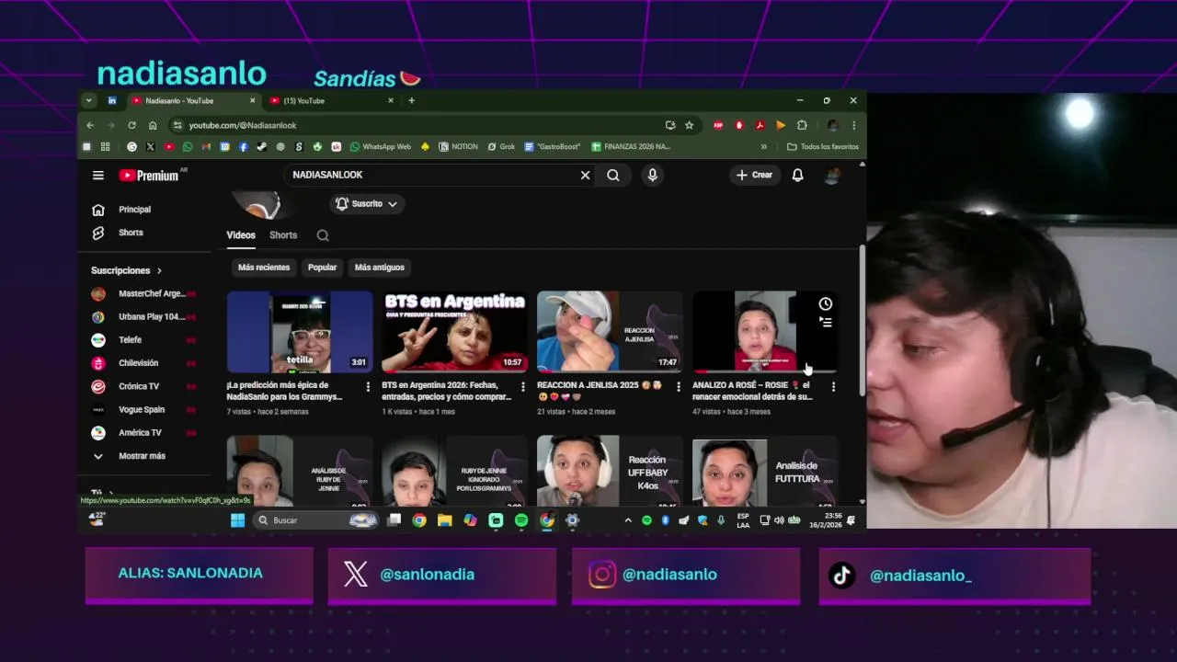The height and width of the screenshot is (662, 1177).
Task: Open the Vogue Spain subscription
Action: [x=143, y=409]
